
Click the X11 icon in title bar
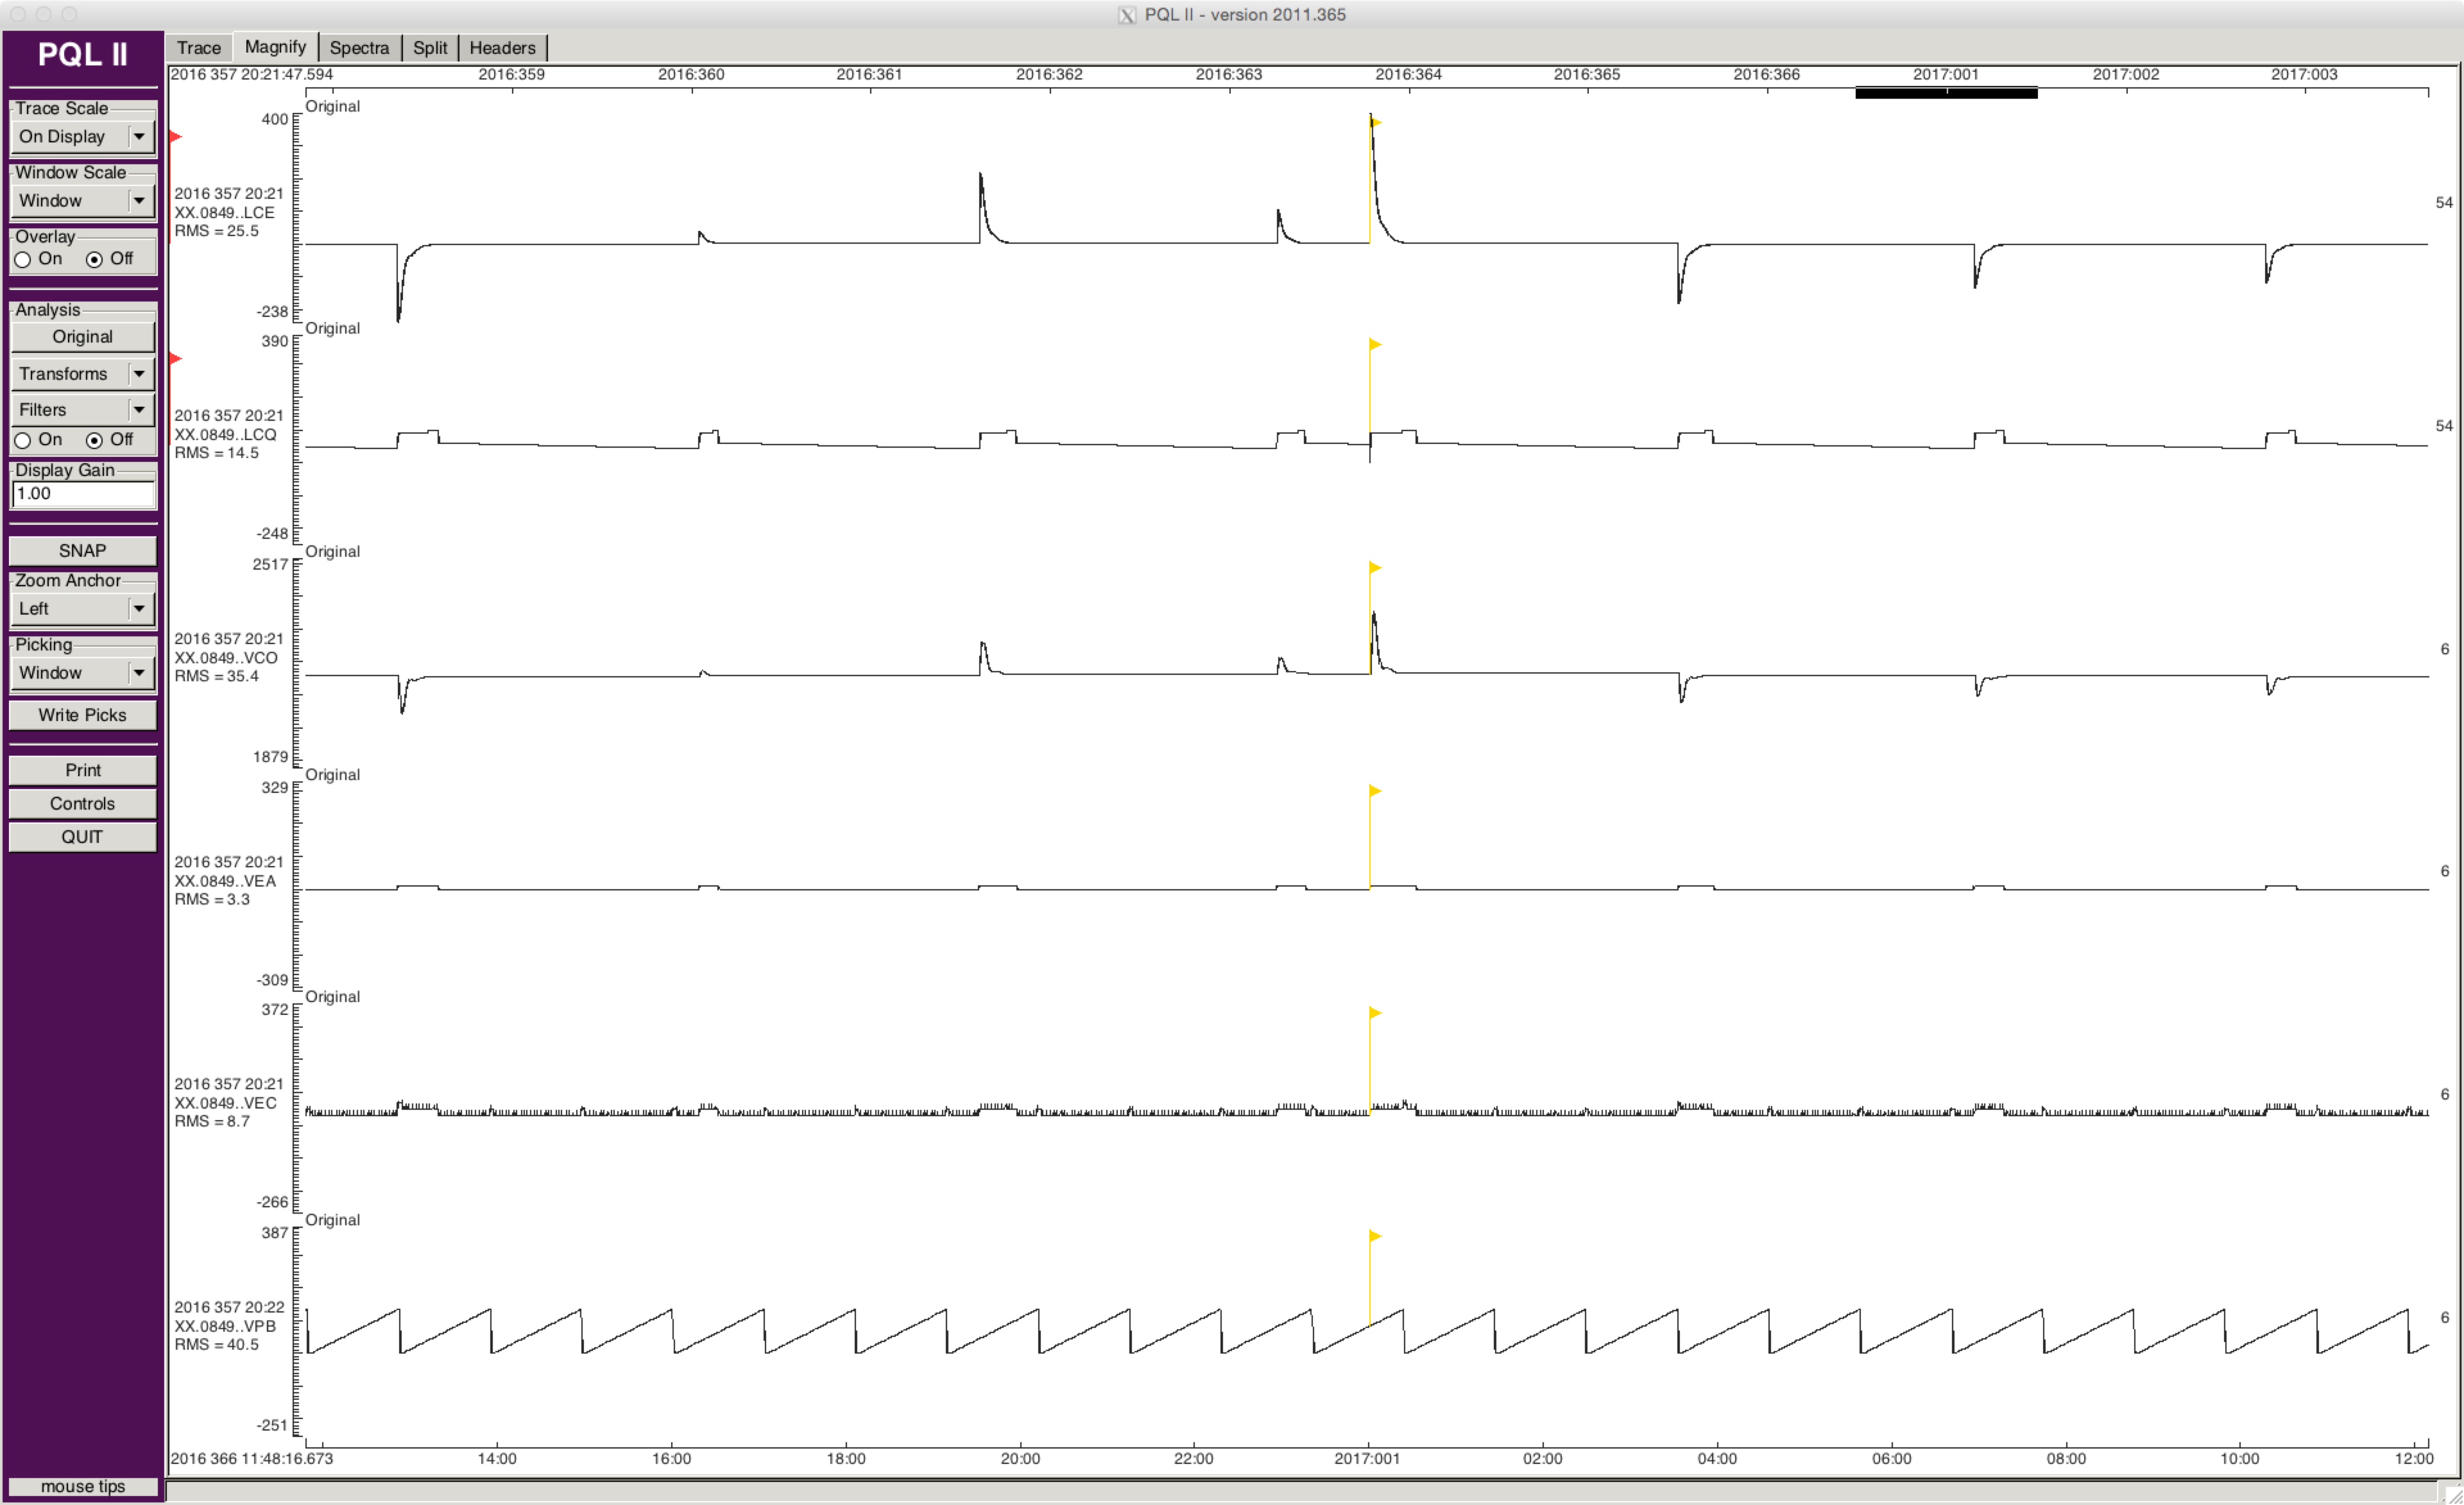tap(1127, 15)
